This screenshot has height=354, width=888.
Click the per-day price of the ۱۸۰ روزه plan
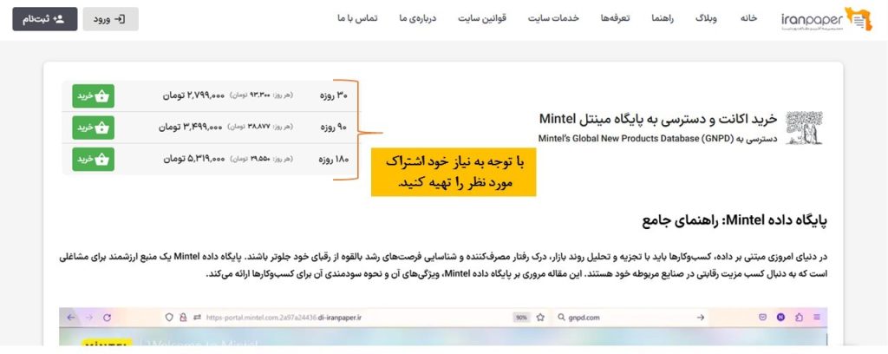click(261, 160)
